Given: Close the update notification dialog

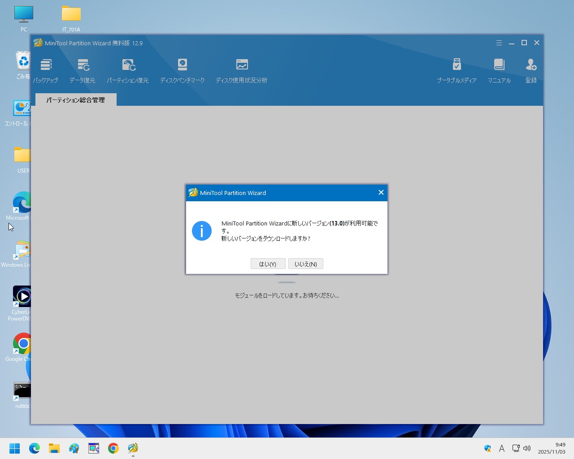Looking at the screenshot, I should coord(381,192).
